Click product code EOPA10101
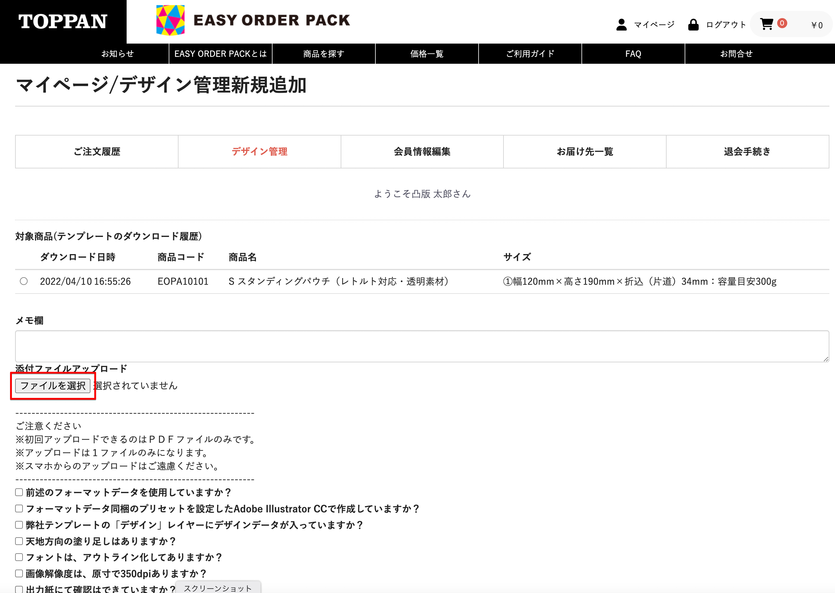Viewport: 835px width, 593px height. 183,282
